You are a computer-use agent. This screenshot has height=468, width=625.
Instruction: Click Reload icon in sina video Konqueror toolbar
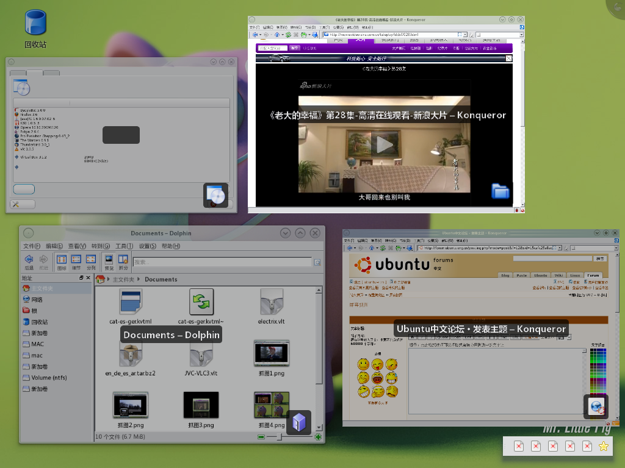(288, 35)
